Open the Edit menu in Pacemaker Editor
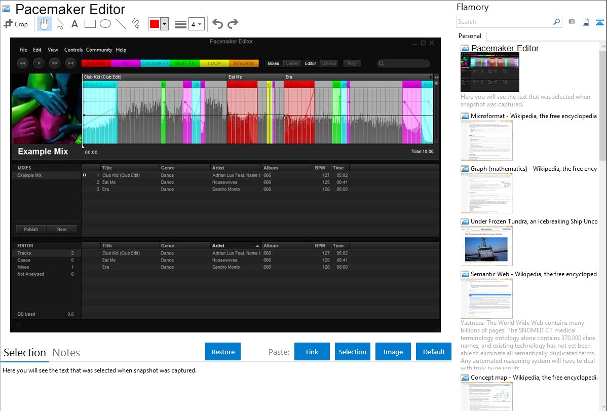The width and height of the screenshot is (607, 411). click(37, 50)
